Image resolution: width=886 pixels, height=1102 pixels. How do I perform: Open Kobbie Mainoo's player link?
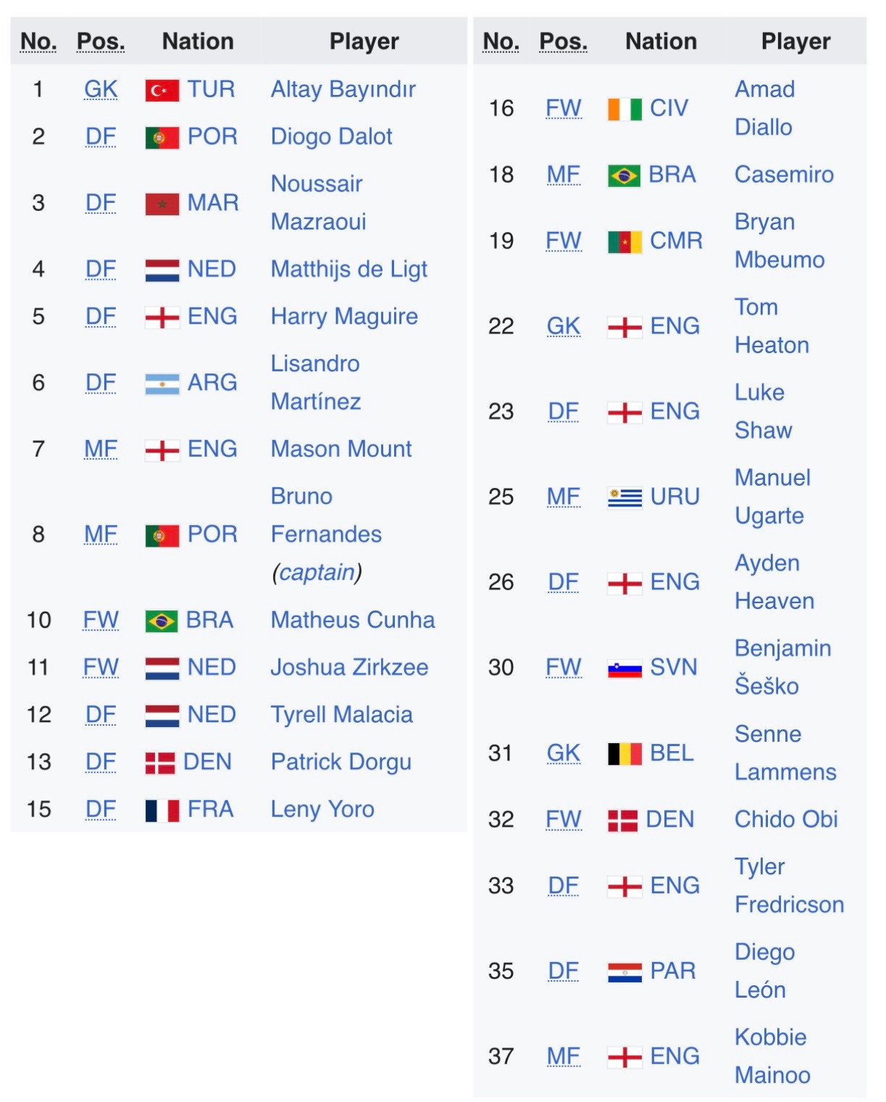point(771,1056)
